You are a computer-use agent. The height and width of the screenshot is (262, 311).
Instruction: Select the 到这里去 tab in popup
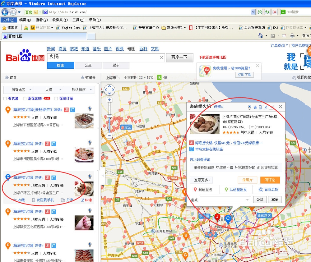coord(203,190)
